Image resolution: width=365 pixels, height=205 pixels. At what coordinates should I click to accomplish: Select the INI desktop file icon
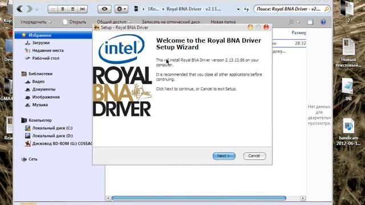click(348, 89)
